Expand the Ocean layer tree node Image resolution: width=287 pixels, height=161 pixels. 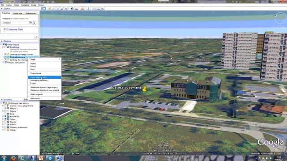tap(3, 119)
